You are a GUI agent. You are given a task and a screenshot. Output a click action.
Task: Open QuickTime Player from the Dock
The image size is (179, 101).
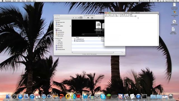(x=138, y=97)
